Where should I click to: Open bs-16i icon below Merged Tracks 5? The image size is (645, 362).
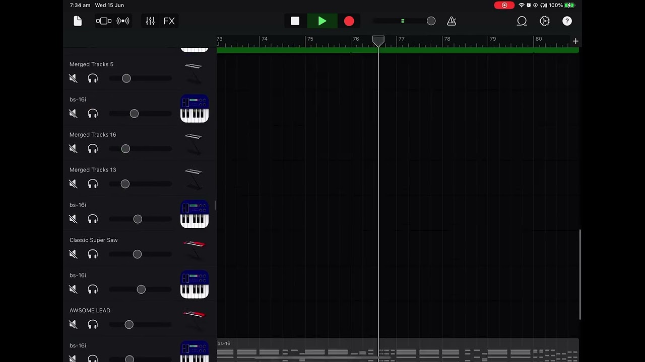[195, 109]
